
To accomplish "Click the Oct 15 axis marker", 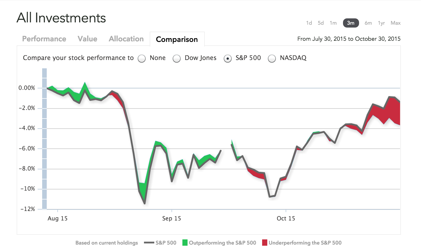I will click(x=286, y=218).
